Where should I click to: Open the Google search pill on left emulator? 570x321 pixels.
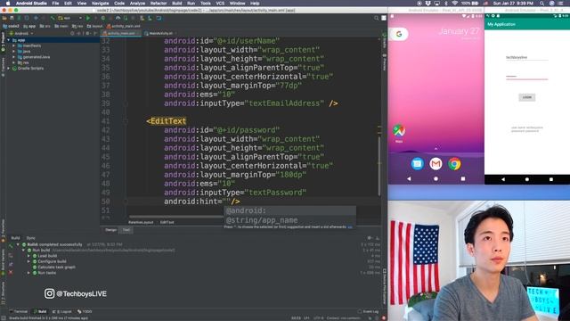[399, 34]
